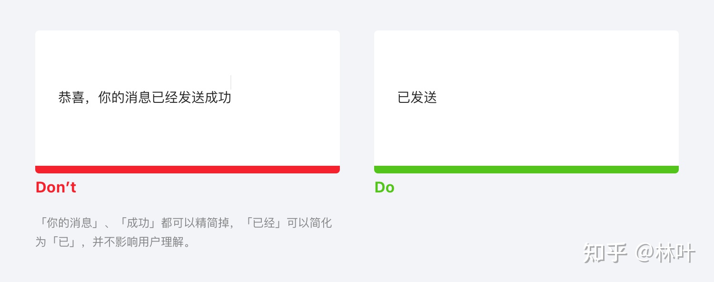
Task: Click "你的消息" in the left card message
Action: pos(125,98)
